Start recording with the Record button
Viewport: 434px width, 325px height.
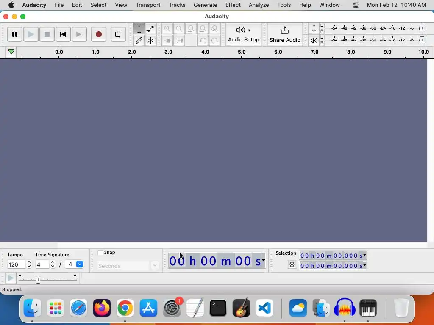(x=98, y=34)
